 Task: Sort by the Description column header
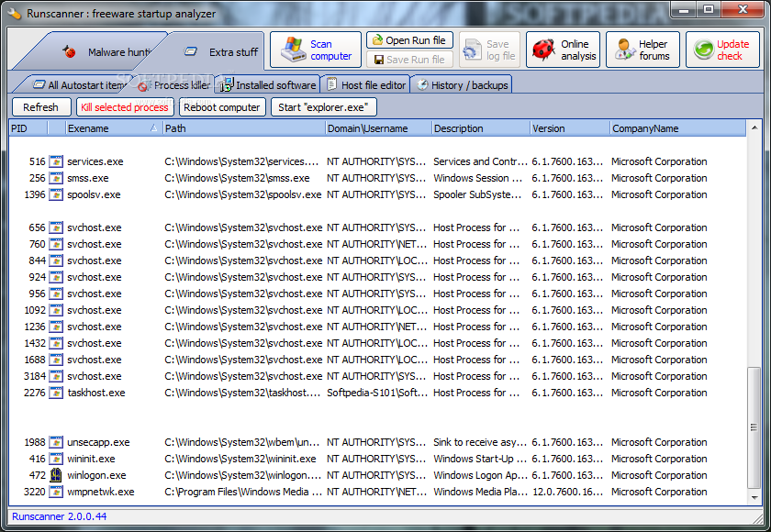tap(480, 128)
